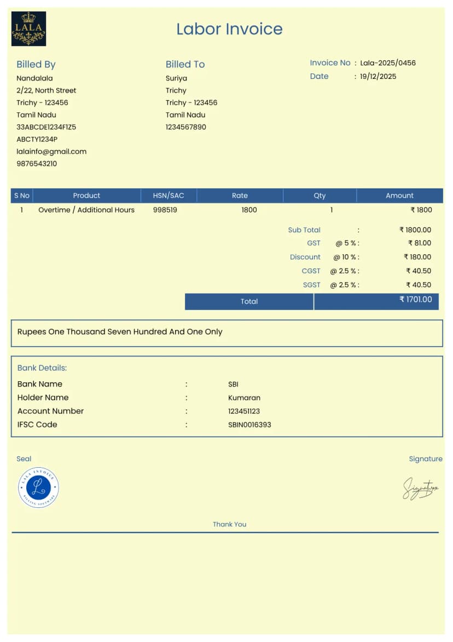This screenshot has height=642, width=453.
Task: Select customer phone 1234567890
Action: [x=185, y=127]
